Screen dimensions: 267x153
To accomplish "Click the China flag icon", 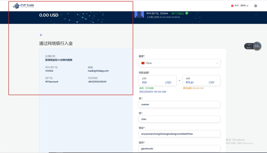I will [143, 63].
